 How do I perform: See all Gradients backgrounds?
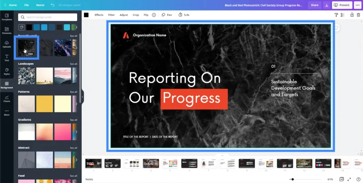(x=74, y=120)
